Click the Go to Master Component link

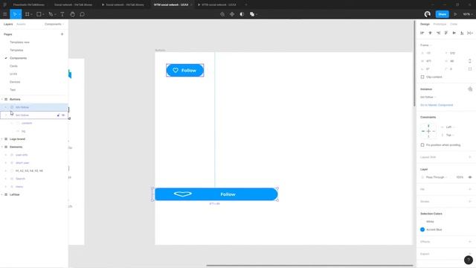[x=437, y=105]
